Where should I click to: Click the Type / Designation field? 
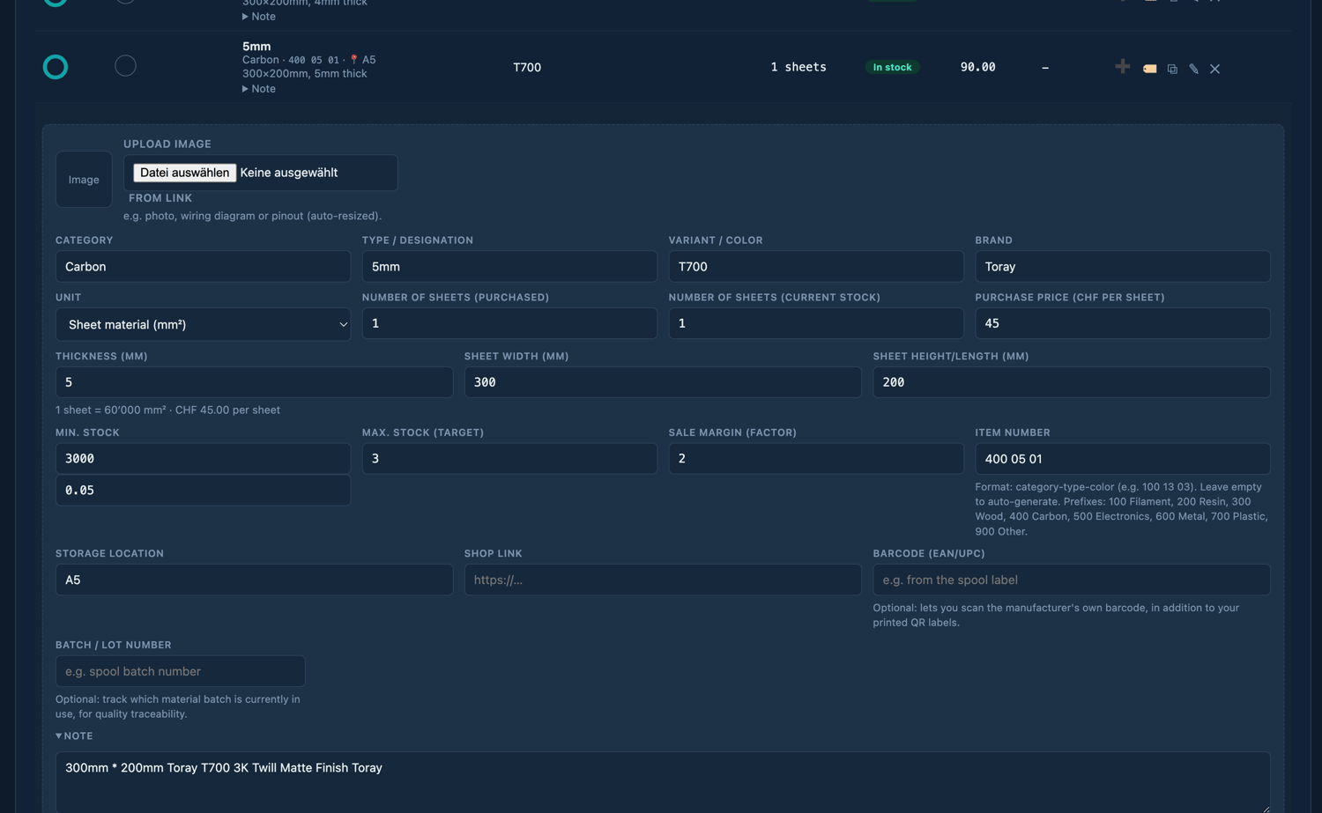point(509,266)
